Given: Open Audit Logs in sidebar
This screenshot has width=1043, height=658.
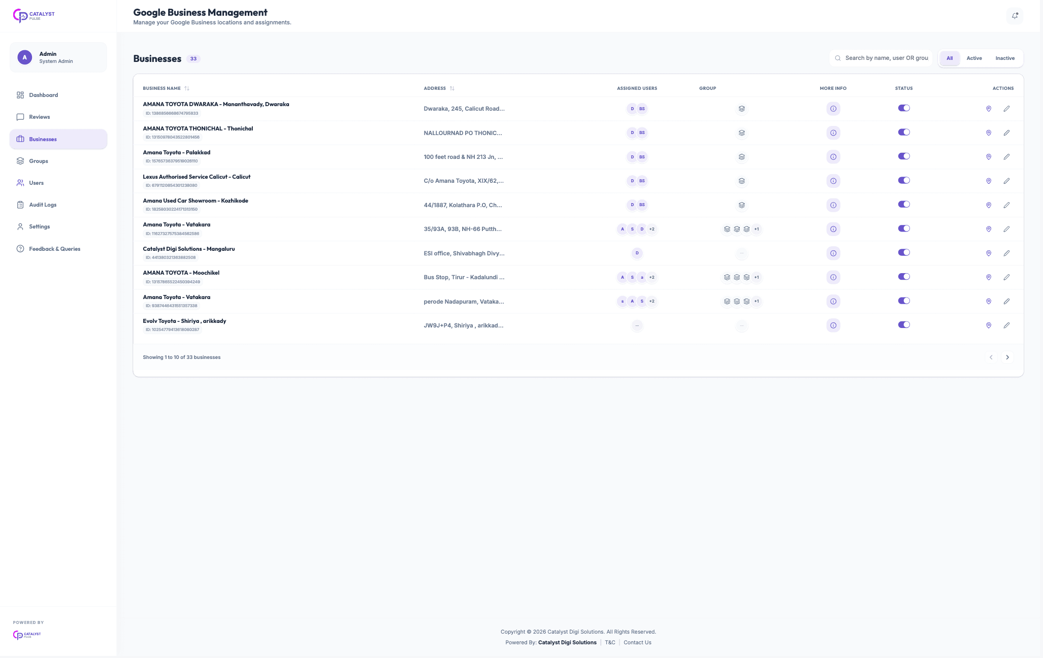Looking at the screenshot, I should pos(58,205).
